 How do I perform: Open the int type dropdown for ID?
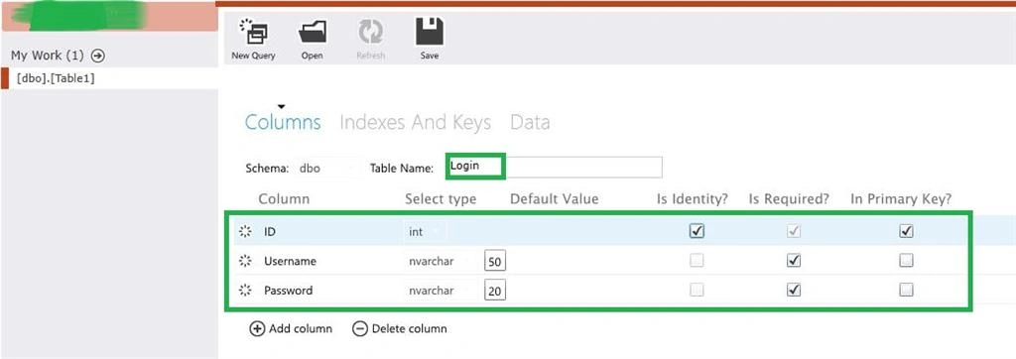425,231
